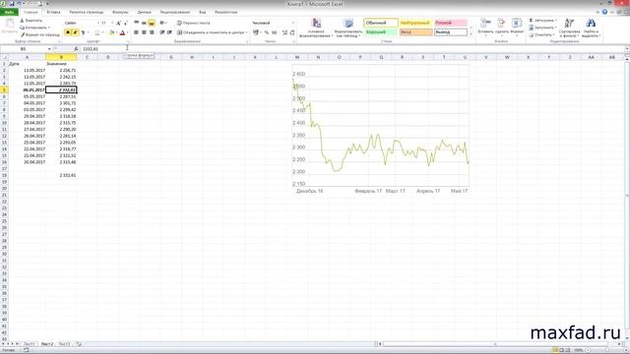Click the Decrease indent icon
This screenshot has height=354, width=630.
pos(162,32)
